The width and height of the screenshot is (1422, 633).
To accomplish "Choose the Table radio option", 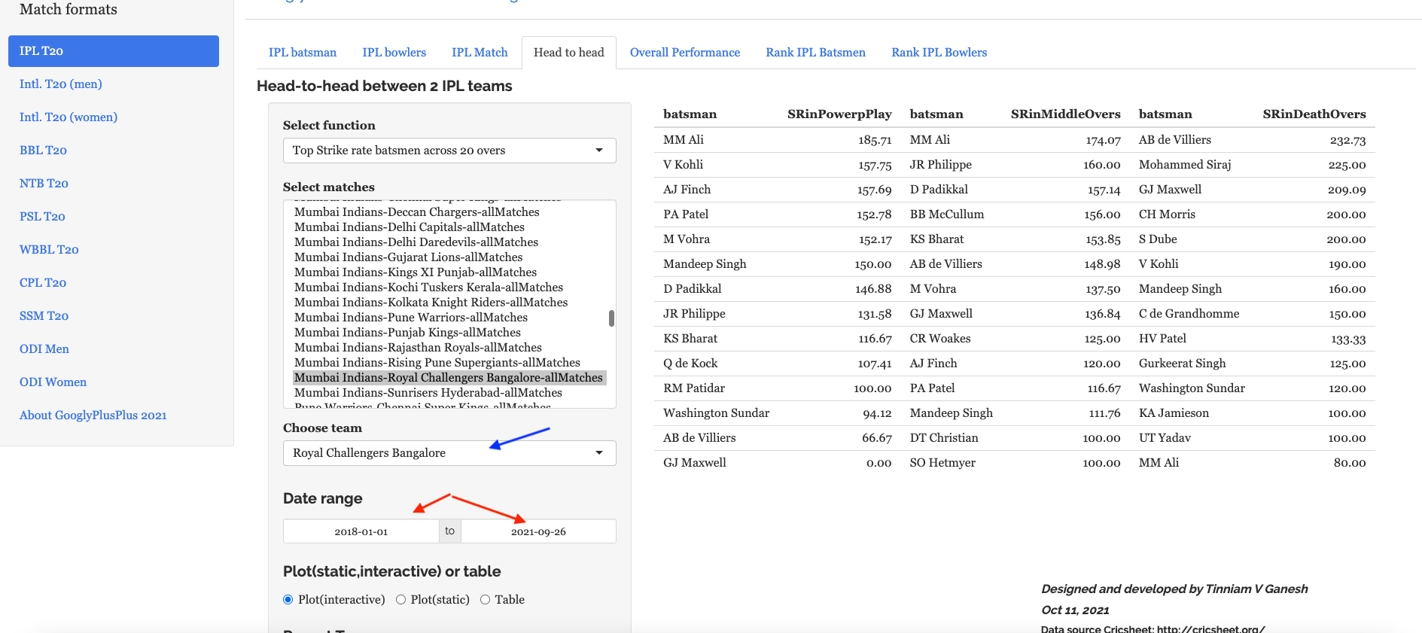I will [486, 600].
